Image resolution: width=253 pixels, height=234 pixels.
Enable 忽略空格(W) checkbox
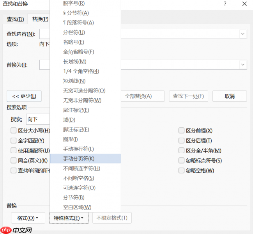tap(181, 170)
